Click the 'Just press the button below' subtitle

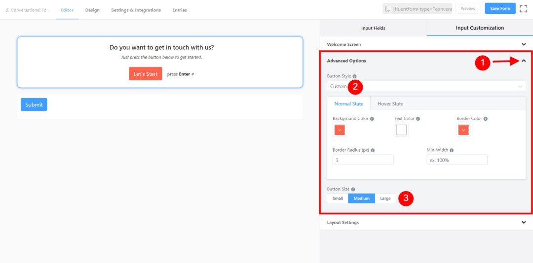coord(161,57)
